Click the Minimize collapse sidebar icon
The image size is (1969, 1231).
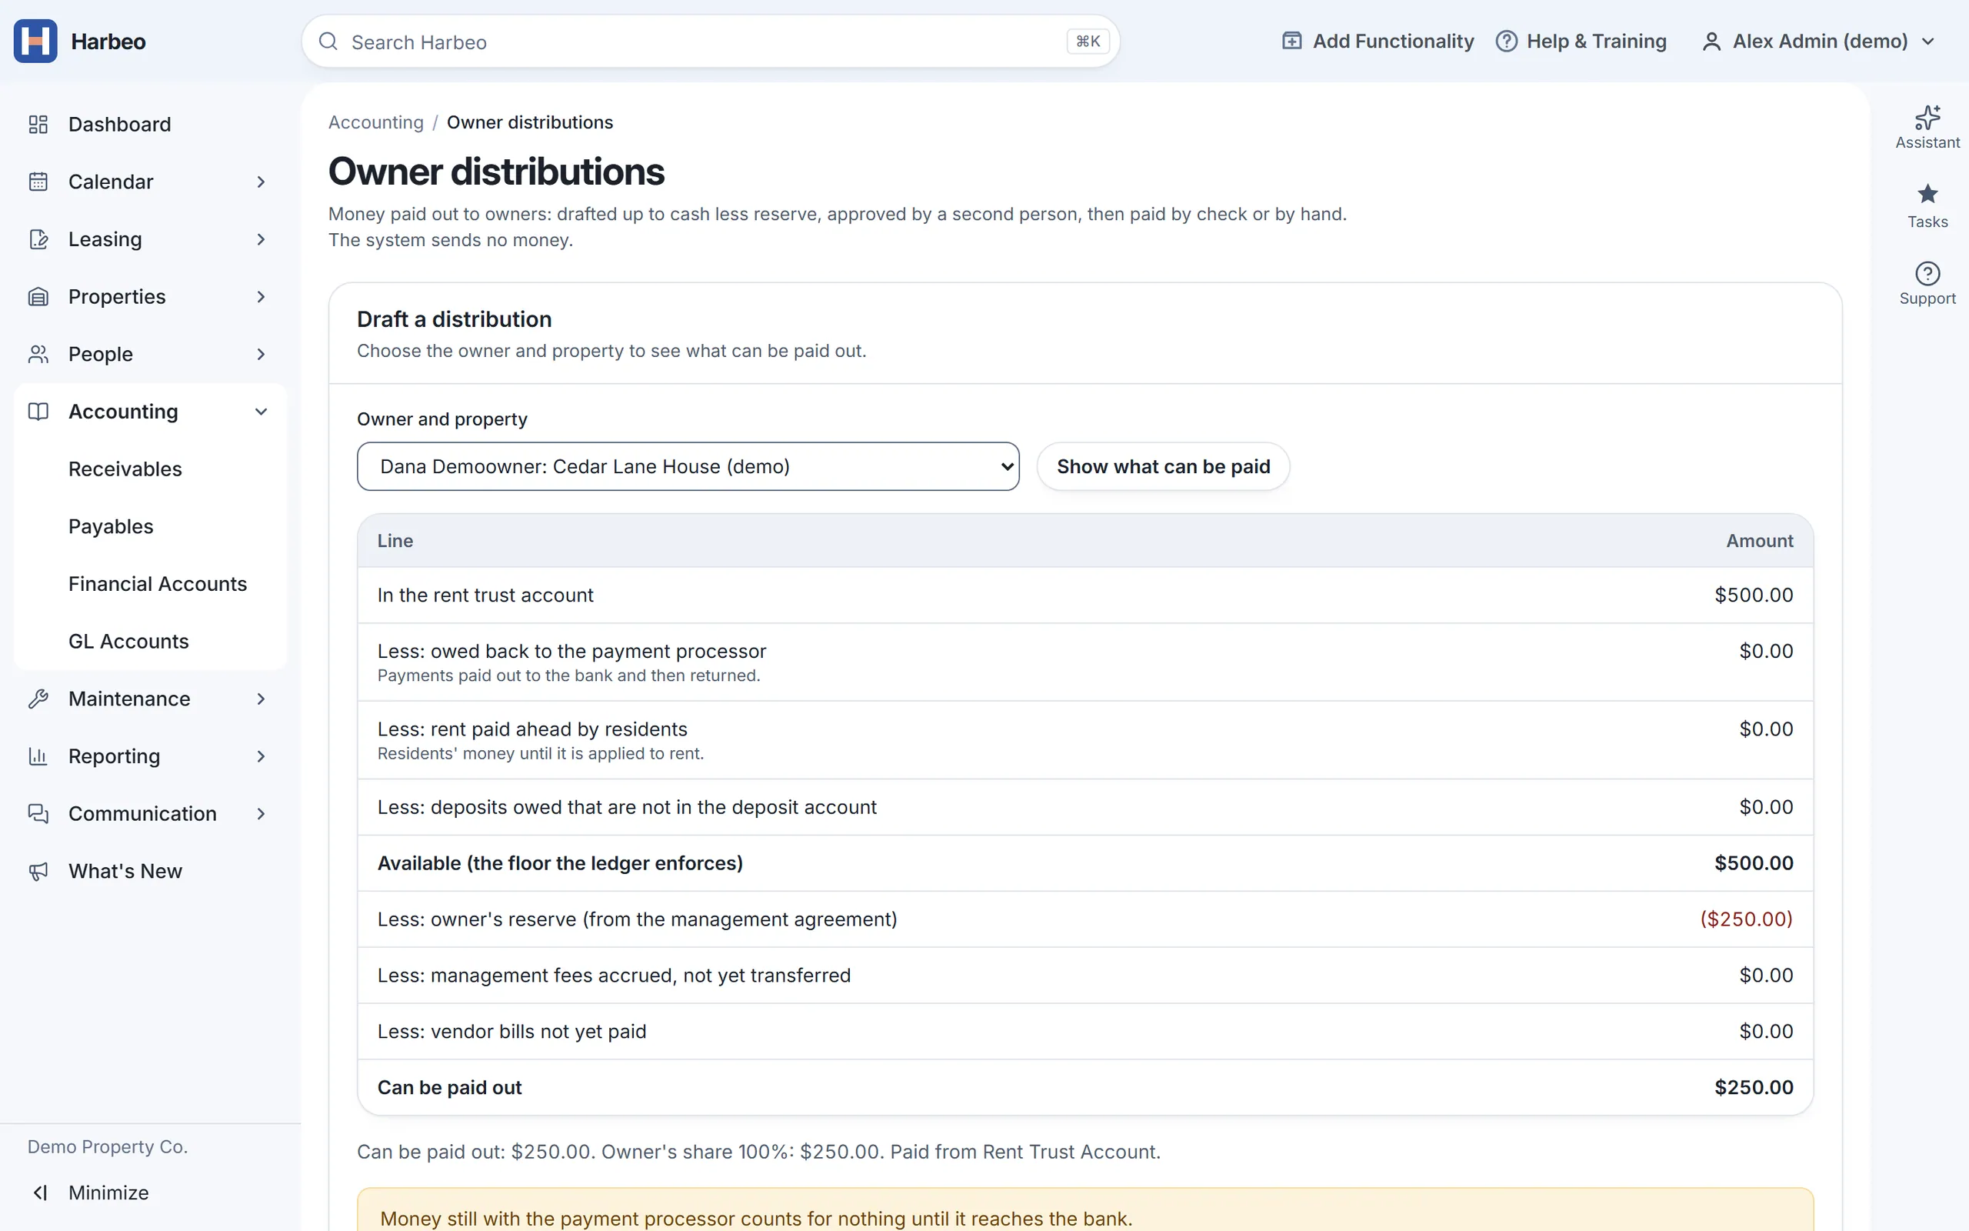click(x=40, y=1193)
